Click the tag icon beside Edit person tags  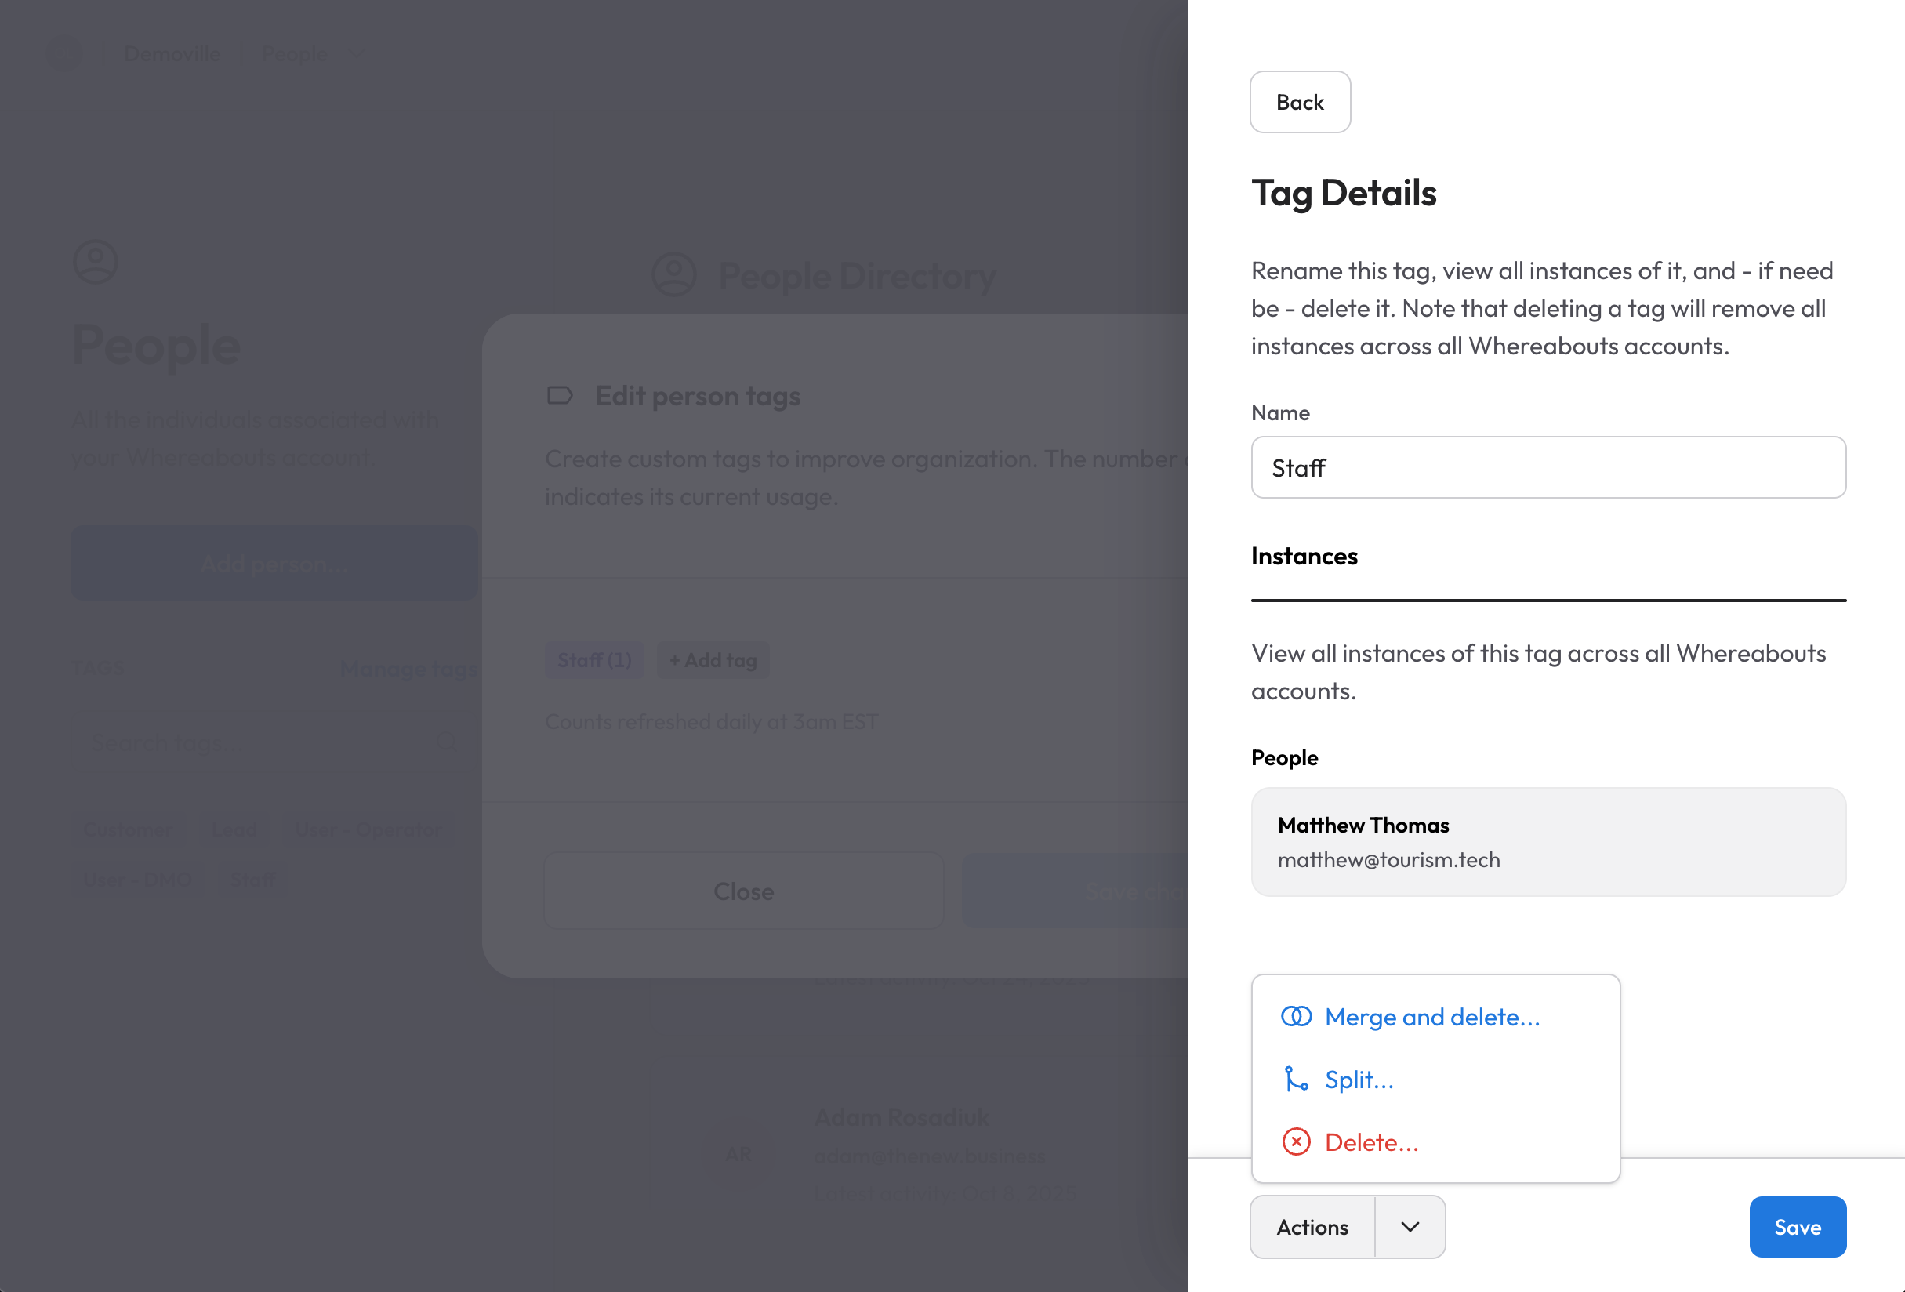pos(560,396)
